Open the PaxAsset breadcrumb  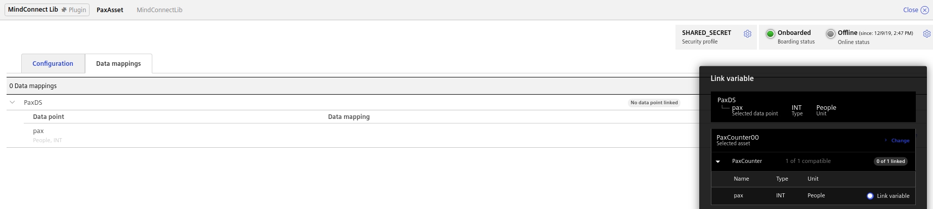[110, 10]
